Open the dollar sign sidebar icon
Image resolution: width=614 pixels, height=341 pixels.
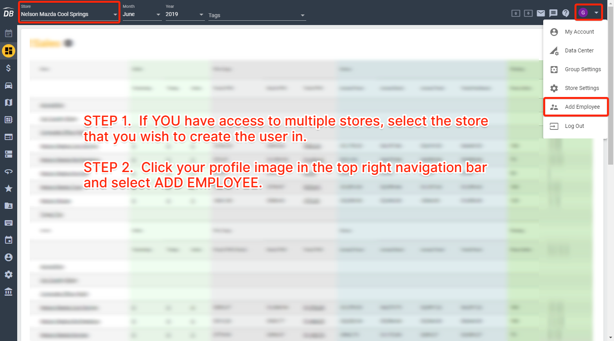point(9,68)
